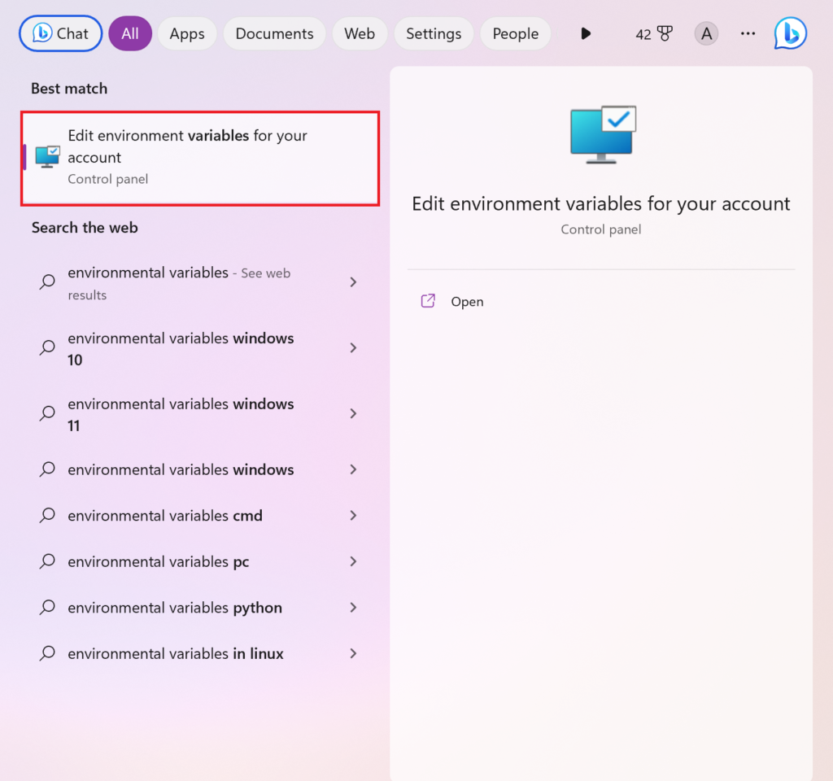Switch to the Apps search filter

point(186,33)
